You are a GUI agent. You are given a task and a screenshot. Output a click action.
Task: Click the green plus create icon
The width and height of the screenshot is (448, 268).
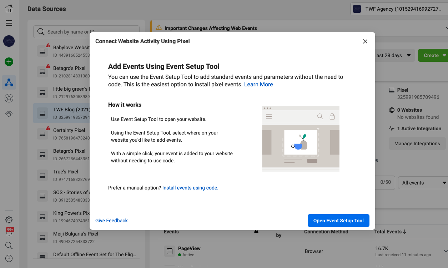tap(9, 62)
